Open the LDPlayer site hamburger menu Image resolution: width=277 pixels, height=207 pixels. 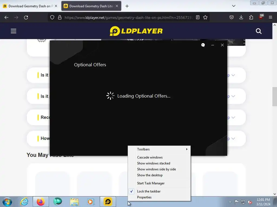[14, 31]
